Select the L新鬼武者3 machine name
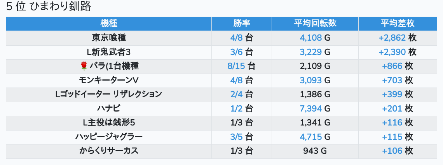 (x=109, y=52)
